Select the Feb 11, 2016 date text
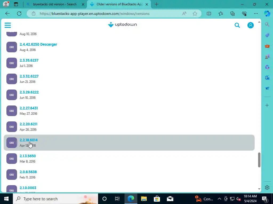Image resolution: width=273 pixels, height=204 pixels. (x=27, y=177)
